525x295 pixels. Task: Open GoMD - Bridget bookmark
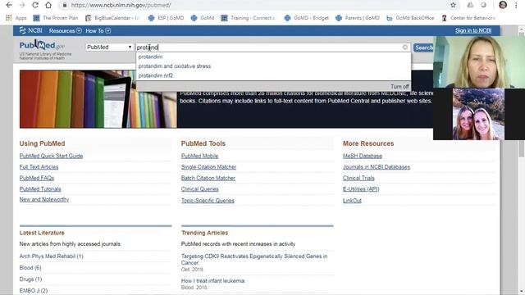307,18
